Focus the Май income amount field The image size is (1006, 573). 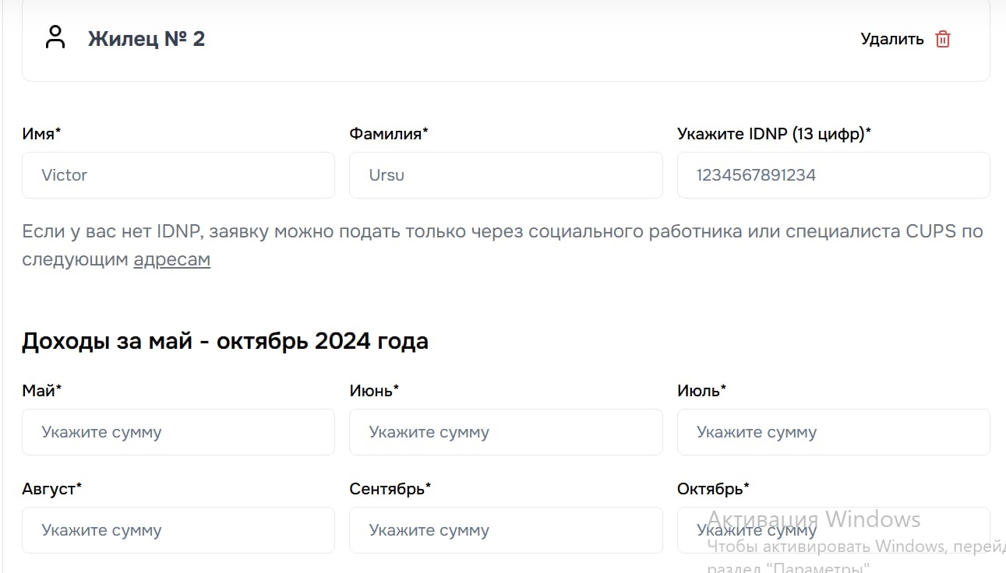point(178,432)
